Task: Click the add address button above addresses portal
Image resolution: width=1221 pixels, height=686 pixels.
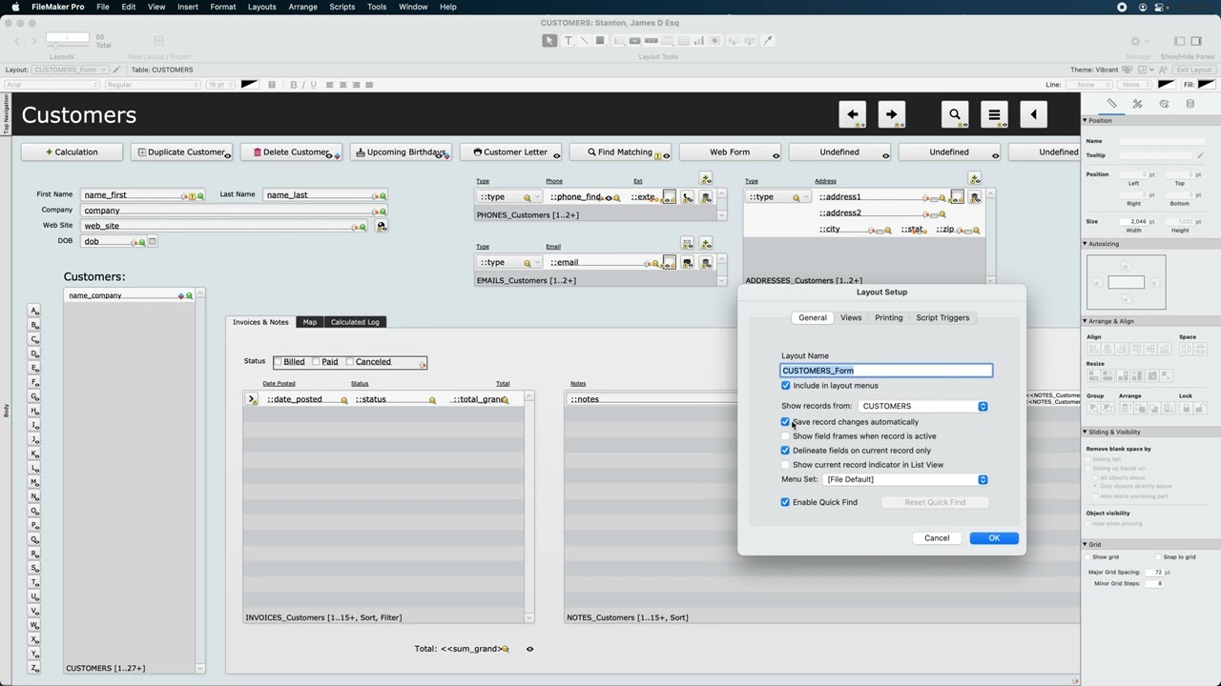Action: pyautogui.click(x=974, y=179)
